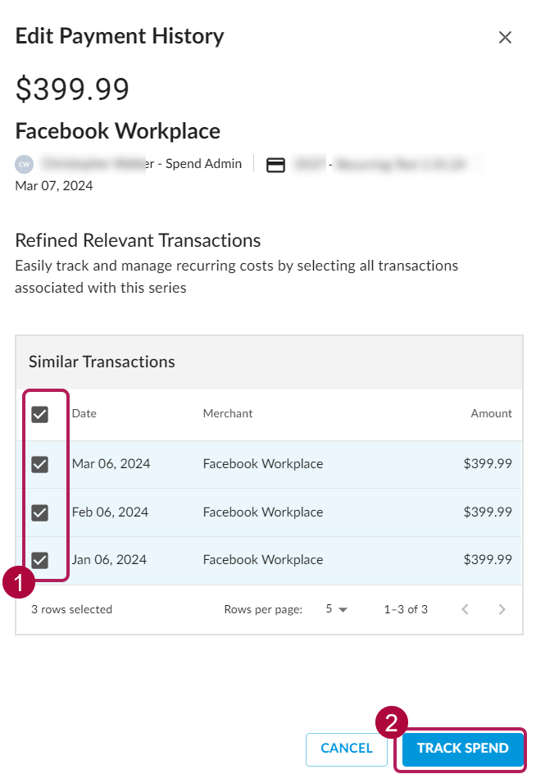The width and height of the screenshot is (536, 774).
Task: Select the Feb 06 Facebook Workplace merchant cell
Action: [263, 512]
